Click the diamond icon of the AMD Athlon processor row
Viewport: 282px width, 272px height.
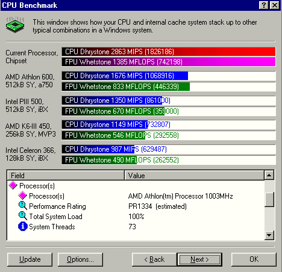point(22,196)
